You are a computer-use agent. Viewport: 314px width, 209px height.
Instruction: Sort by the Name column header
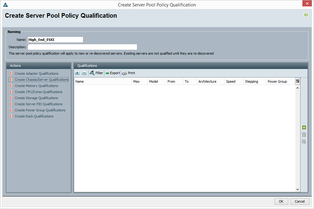103,81
